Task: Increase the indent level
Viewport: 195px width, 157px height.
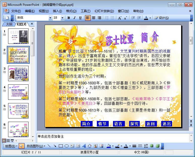Action: click(139, 18)
